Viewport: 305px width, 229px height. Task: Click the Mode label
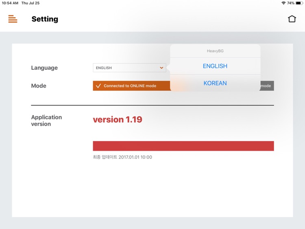(x=39, y=86)
